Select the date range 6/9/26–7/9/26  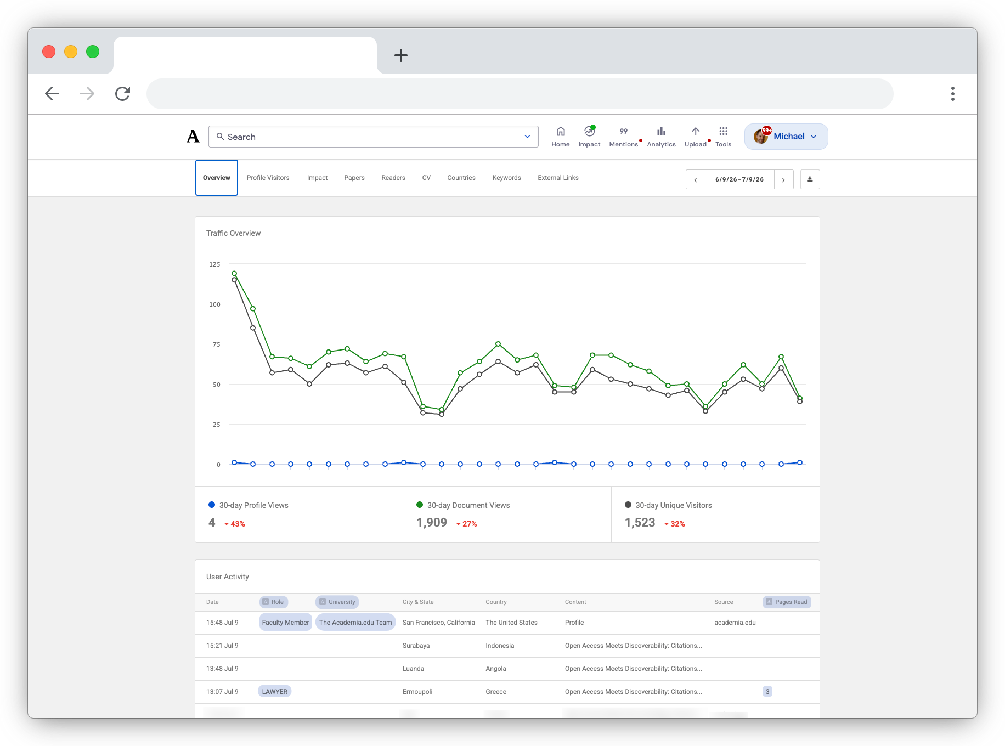click(739, 179)
